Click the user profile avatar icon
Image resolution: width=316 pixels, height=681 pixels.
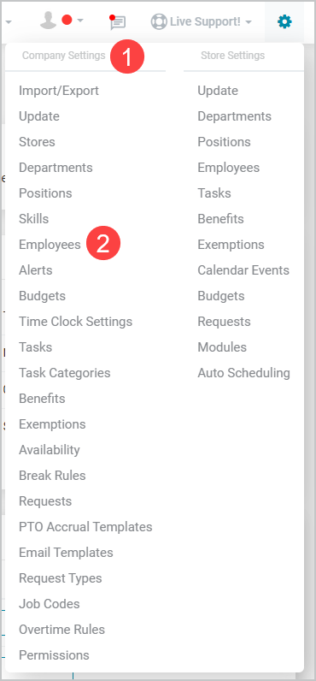coord(48,21)
